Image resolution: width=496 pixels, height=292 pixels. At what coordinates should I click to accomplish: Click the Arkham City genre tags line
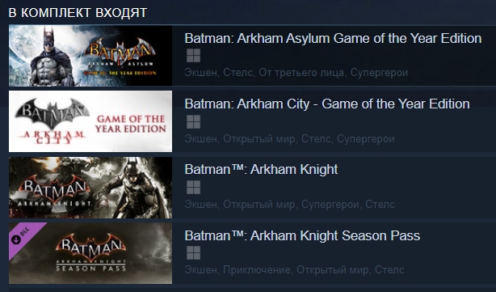(289, 138)
